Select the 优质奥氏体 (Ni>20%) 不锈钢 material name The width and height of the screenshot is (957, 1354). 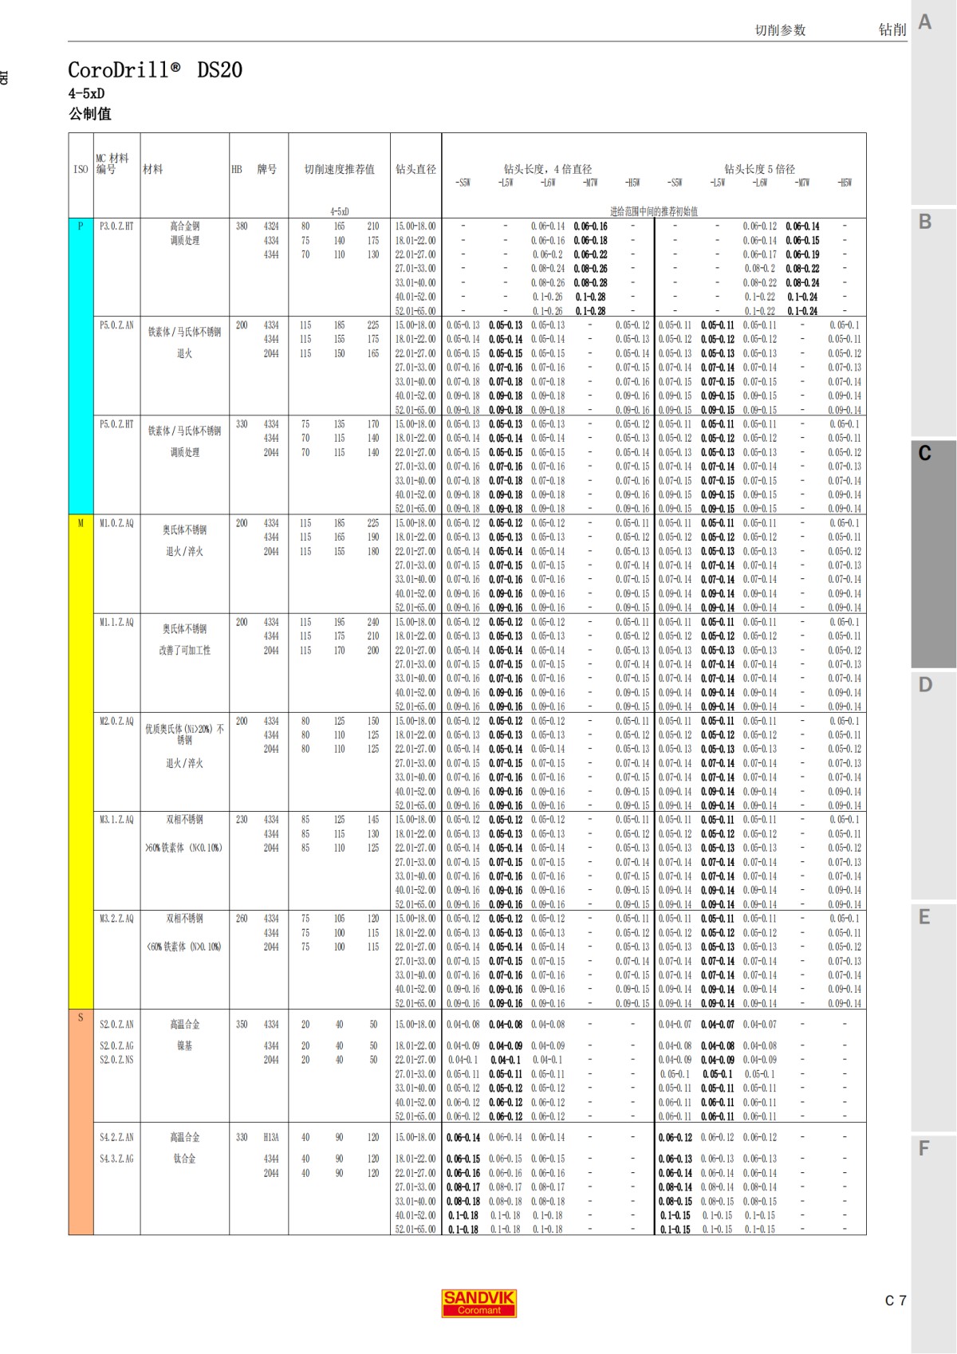pyautogui.click(x=185, y=734)
